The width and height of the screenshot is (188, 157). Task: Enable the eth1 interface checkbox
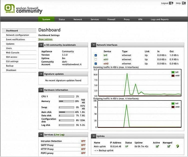(x=96, y=59)
